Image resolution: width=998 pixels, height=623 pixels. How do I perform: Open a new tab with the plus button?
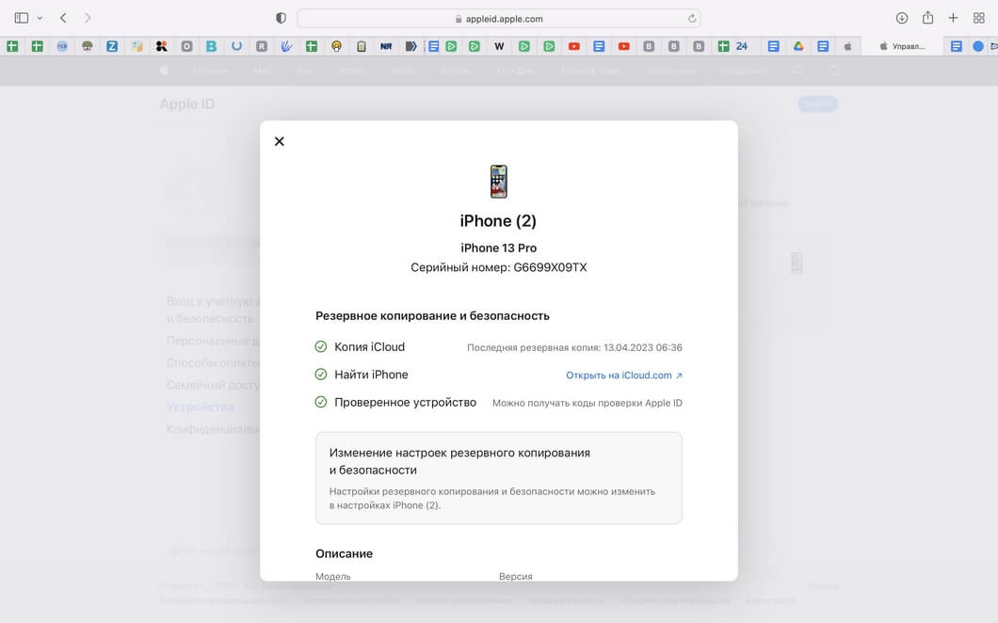click(x=953, y=18)
